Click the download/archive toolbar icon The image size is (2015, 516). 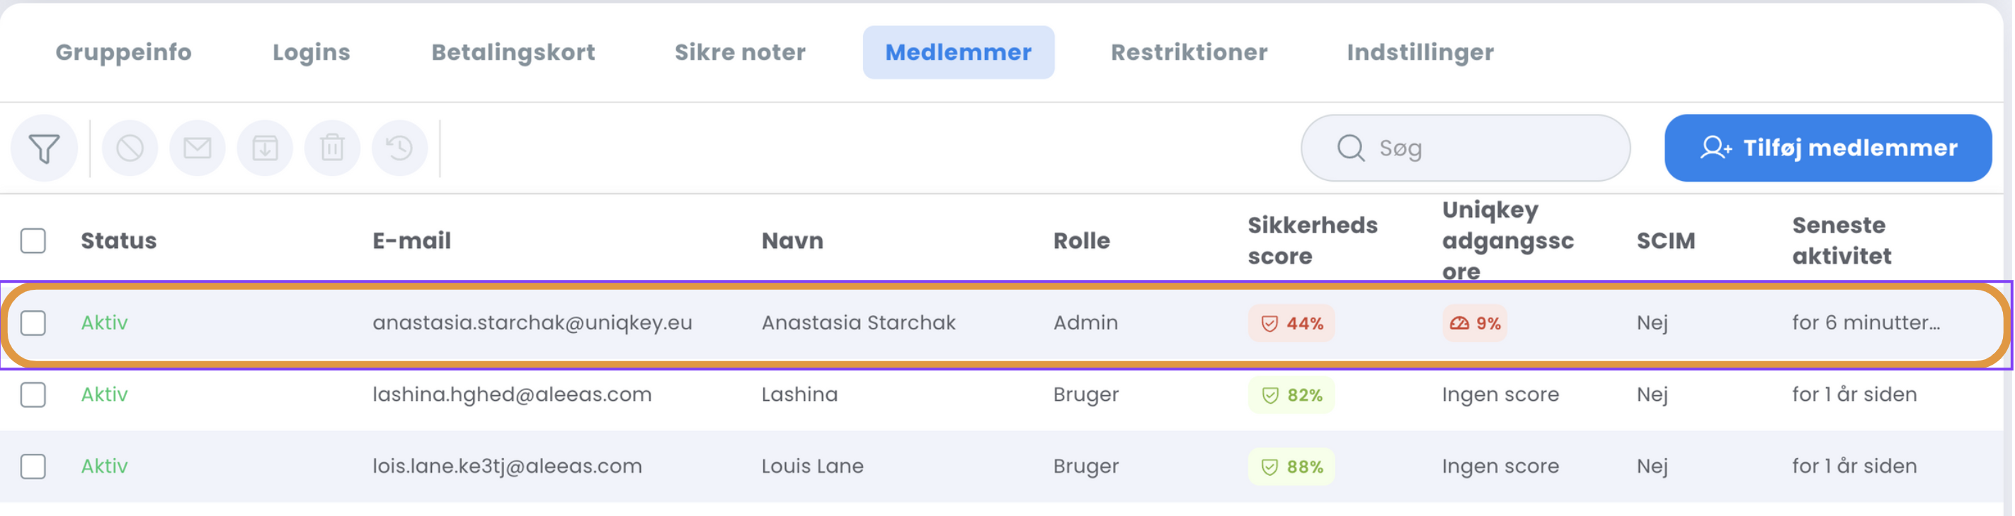click(266, 148)
